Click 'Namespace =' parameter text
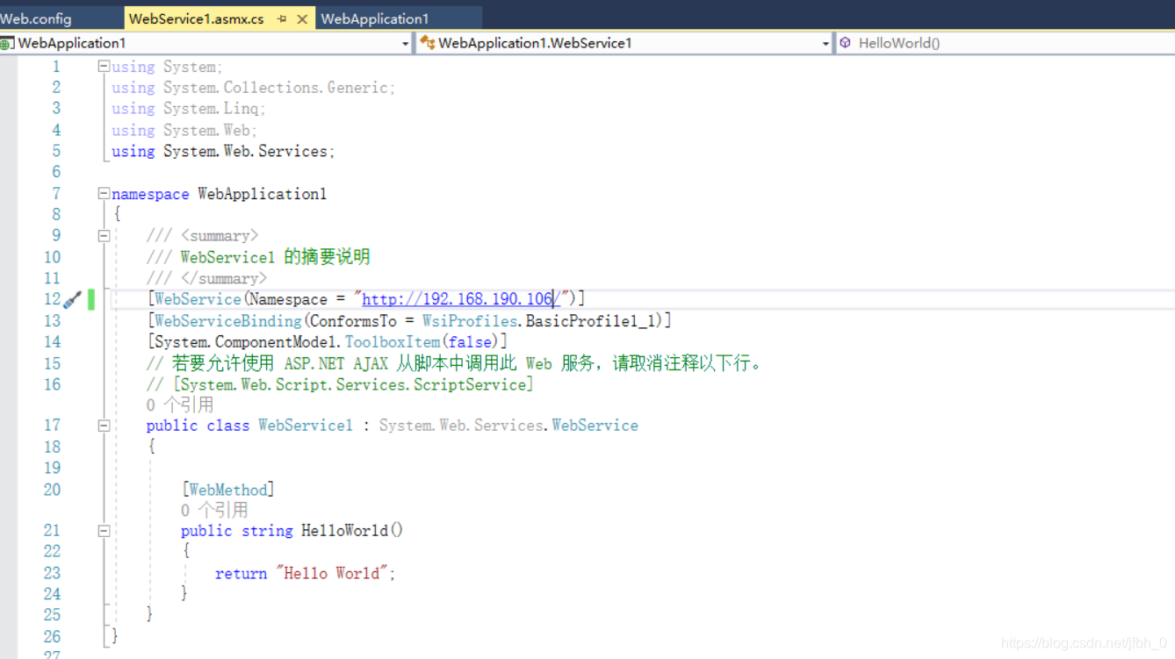This screenshot has height=659, width=1175. (298, 300)
